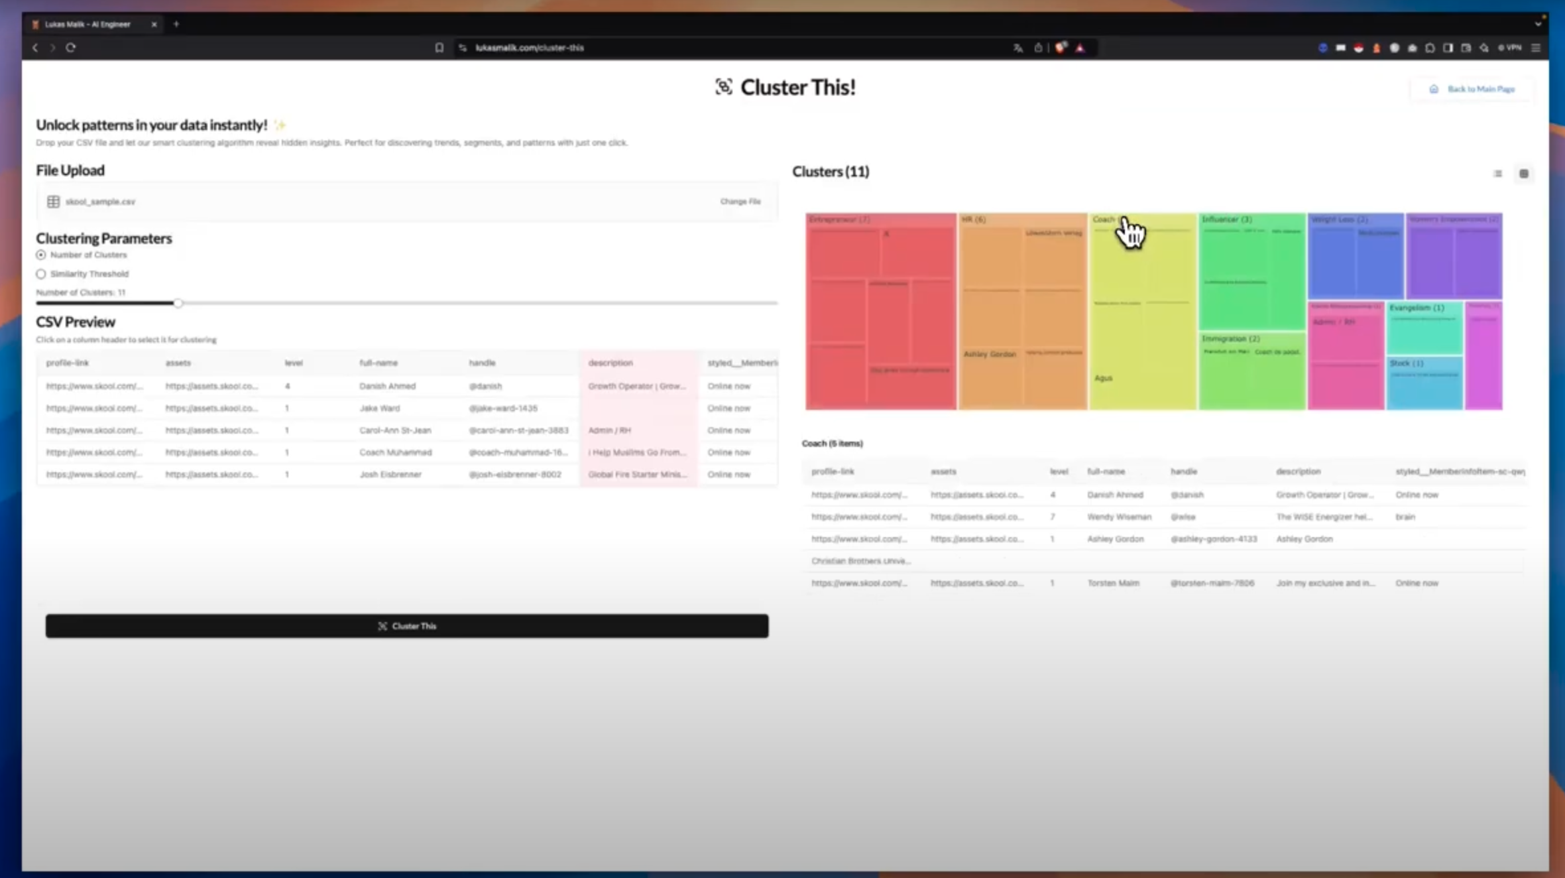Image resolution: width=1565 pixels, height=878 pixels.
Task: Switch clusters to treemap grid view icon
Action: click(1523, 174)
